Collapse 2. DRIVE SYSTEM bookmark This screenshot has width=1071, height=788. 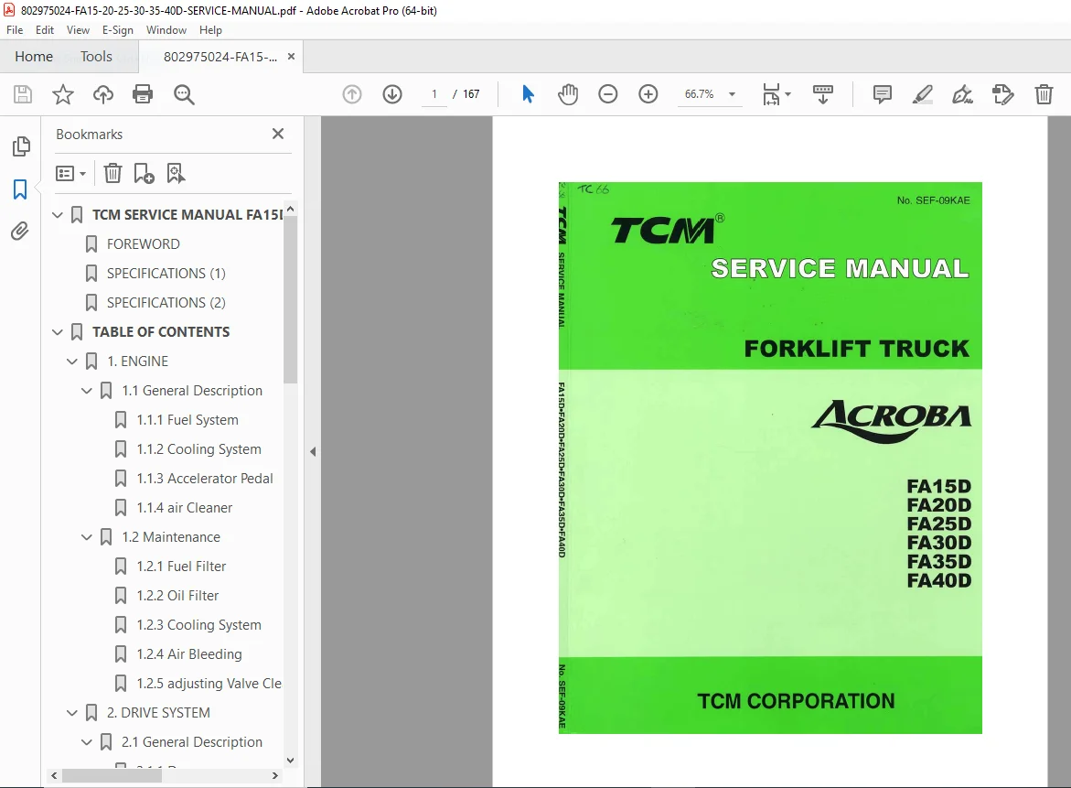(71, 713)
